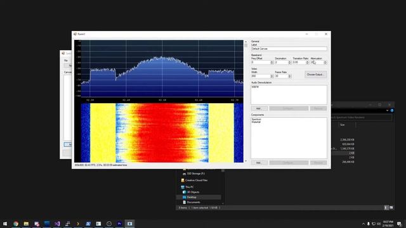Click Remove under Audio Demodulators
The width and height of the screenshot is (406, 228).
[x=318, y=108]
